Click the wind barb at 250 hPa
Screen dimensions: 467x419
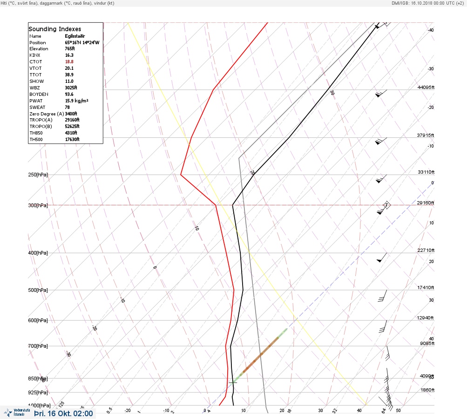pyautogui.click(x=381, y=179)
